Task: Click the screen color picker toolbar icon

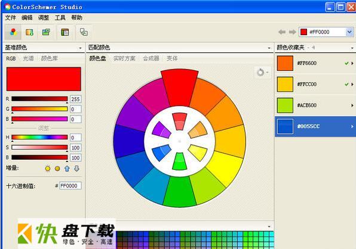Action: point(84,32)
